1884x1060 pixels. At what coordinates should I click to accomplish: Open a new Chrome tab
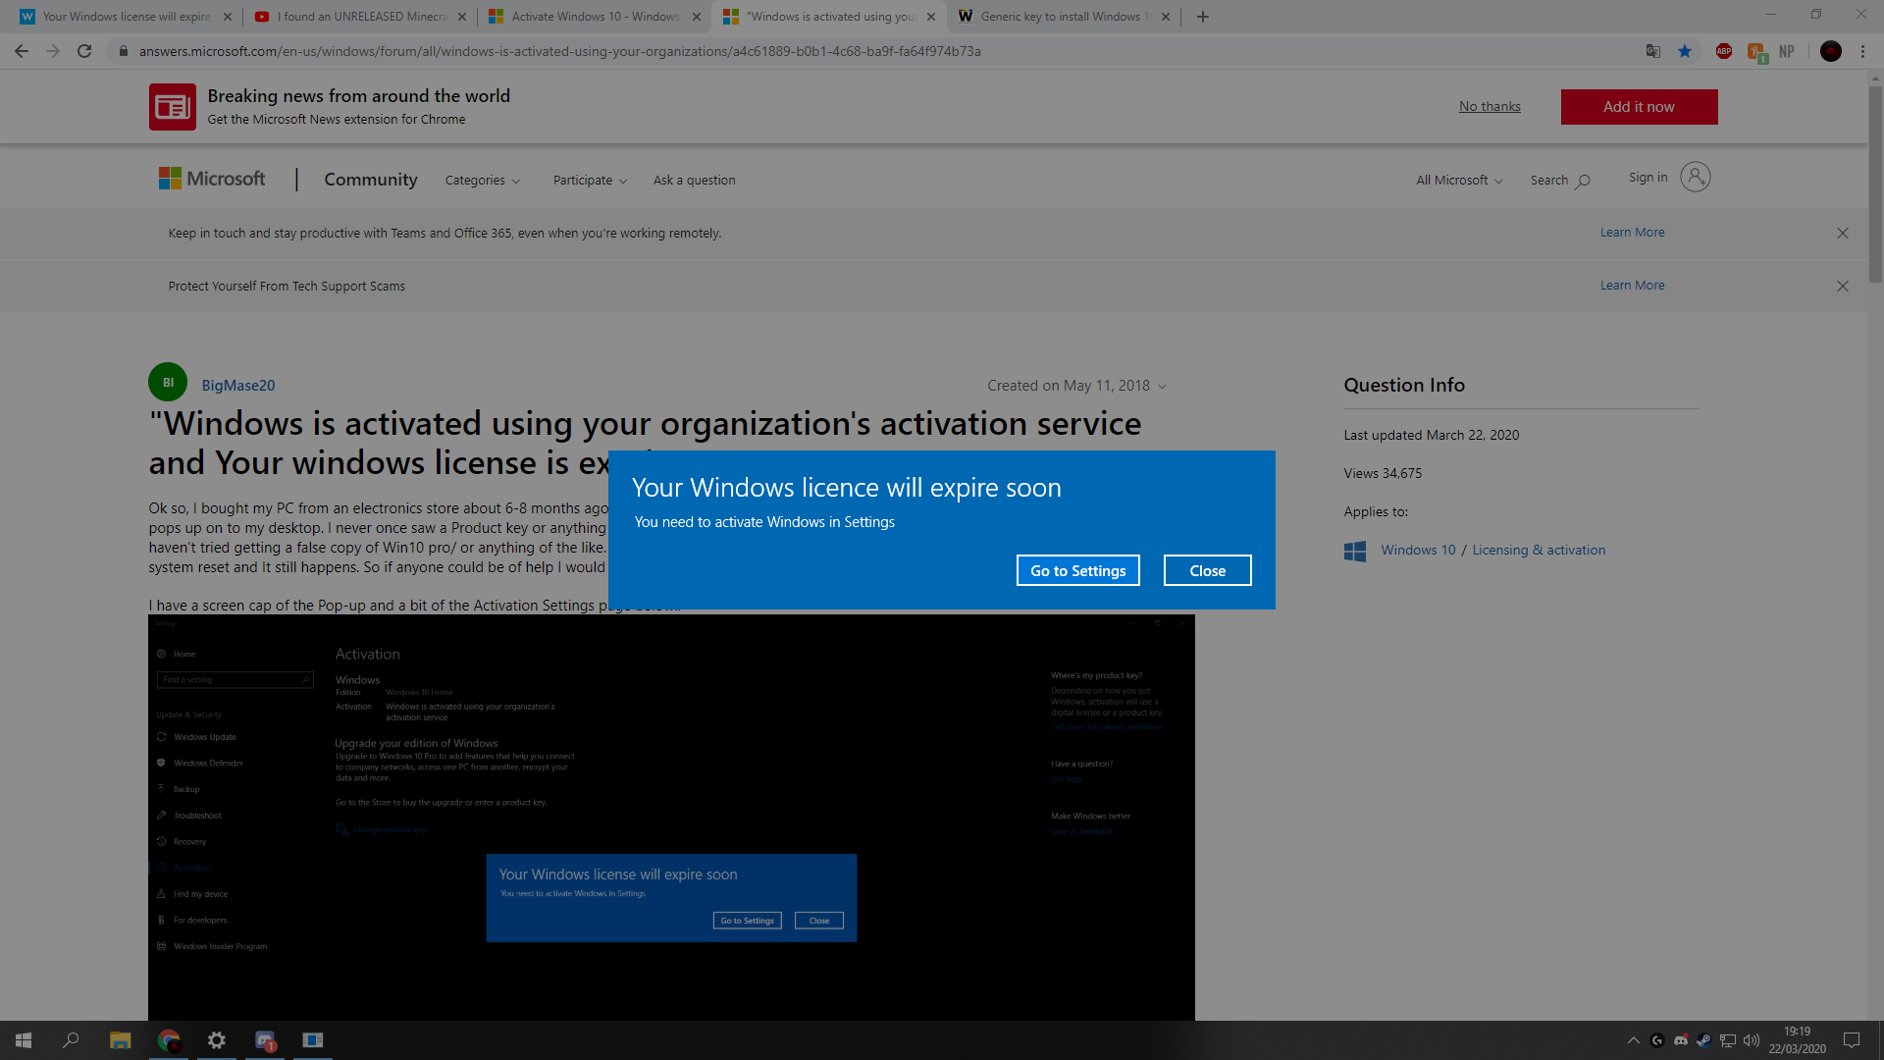pos(1203,17)
